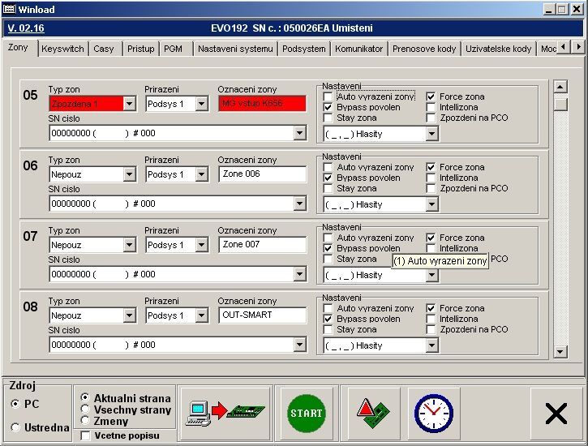Select the Ustredna source radio button
The image size is (588, 446).
(x=16, y=427)
